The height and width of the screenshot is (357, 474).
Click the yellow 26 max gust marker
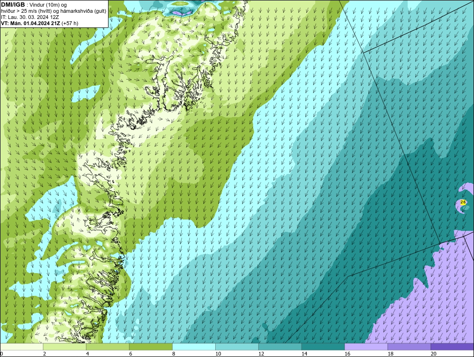(x=463, y=202)
